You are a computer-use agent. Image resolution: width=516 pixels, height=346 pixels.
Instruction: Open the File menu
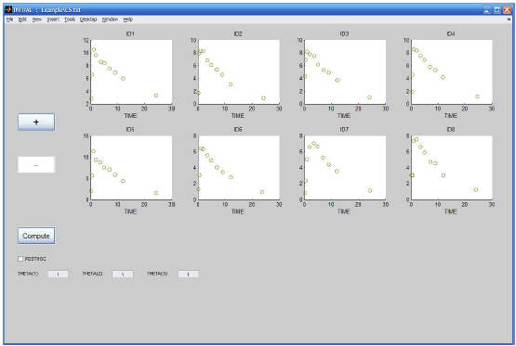pos(10,19)
